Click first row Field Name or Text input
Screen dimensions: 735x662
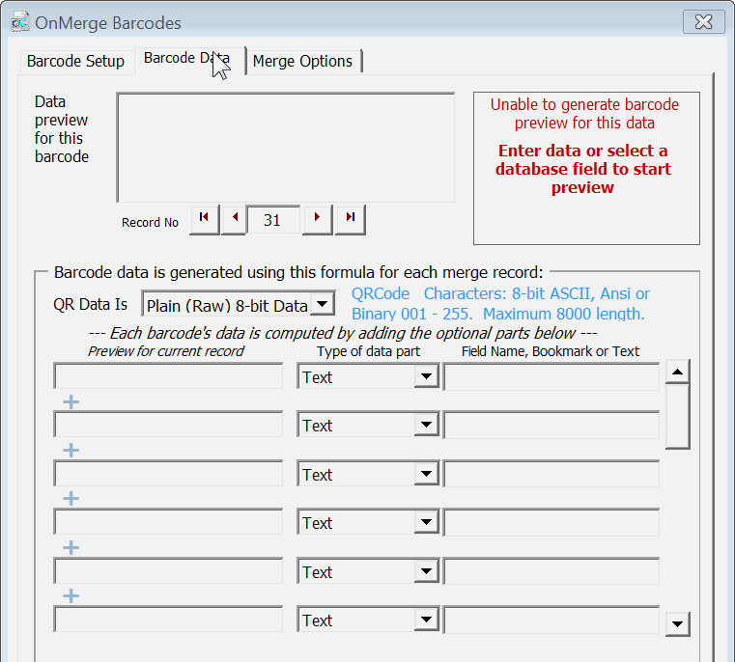[551, 377]
